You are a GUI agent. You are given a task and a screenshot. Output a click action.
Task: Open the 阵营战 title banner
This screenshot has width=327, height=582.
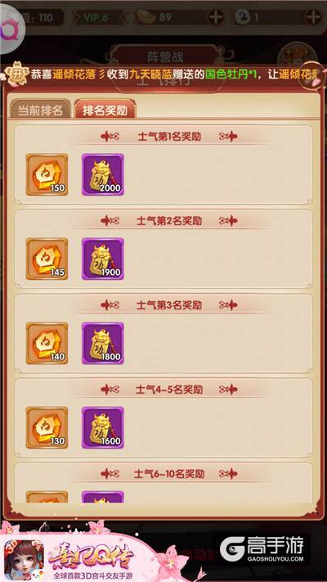[165, 56]
